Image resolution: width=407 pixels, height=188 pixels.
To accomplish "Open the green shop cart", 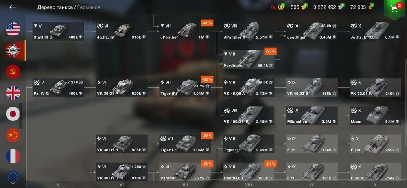I will (x=395, y=8).
